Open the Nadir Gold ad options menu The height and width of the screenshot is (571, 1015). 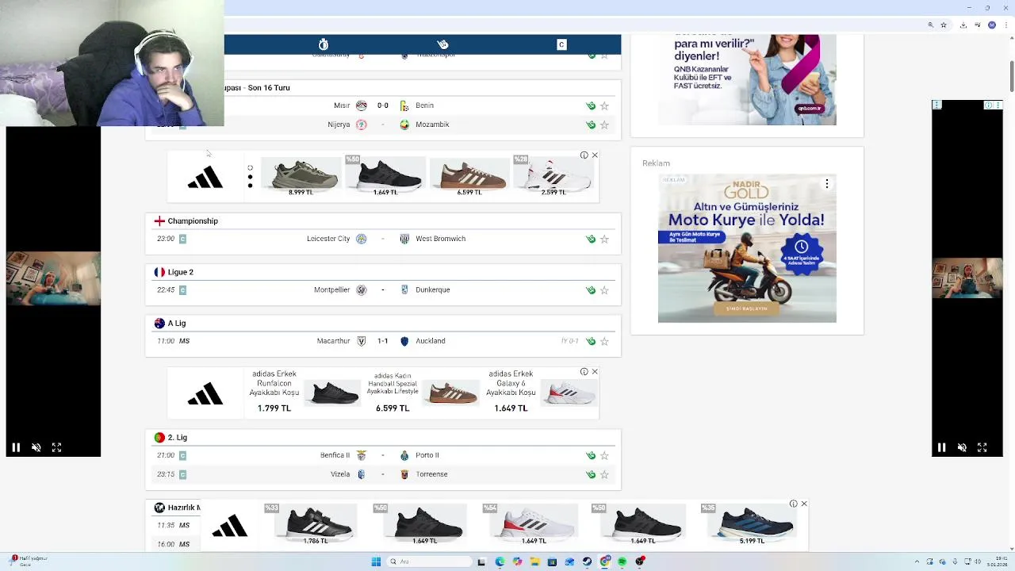click(826, 184)
